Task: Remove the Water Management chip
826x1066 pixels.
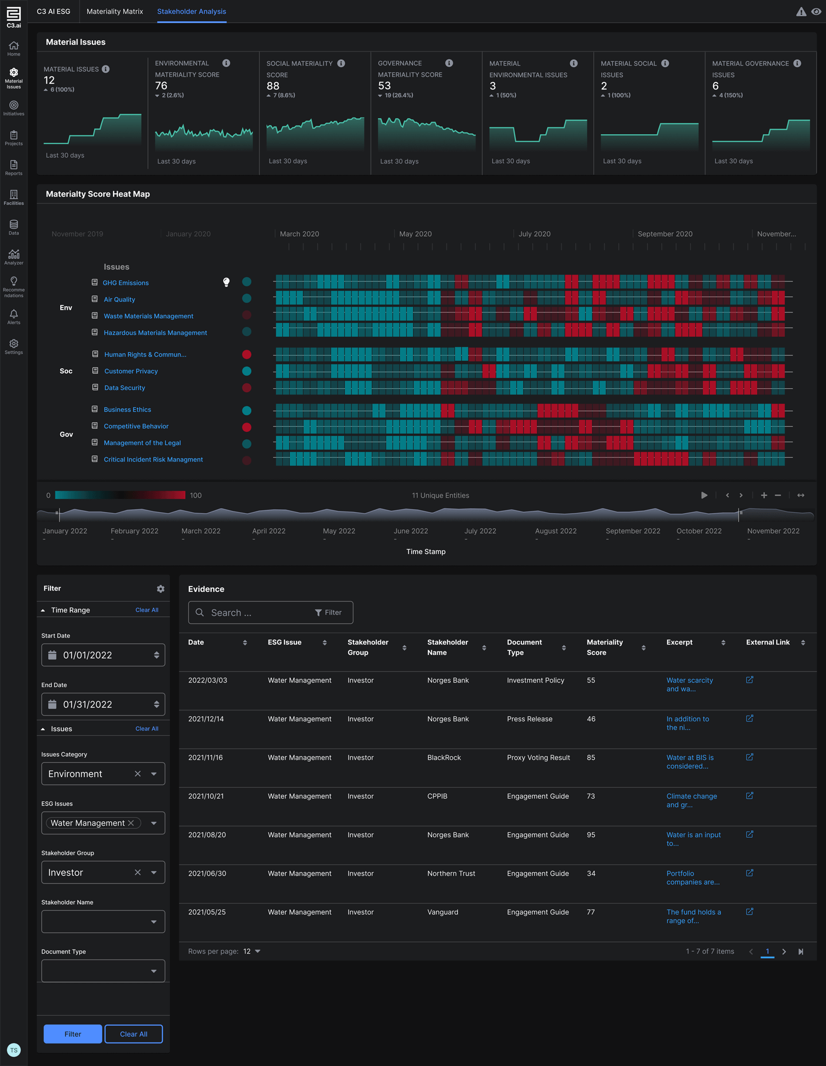Action: tap(131, 823)
